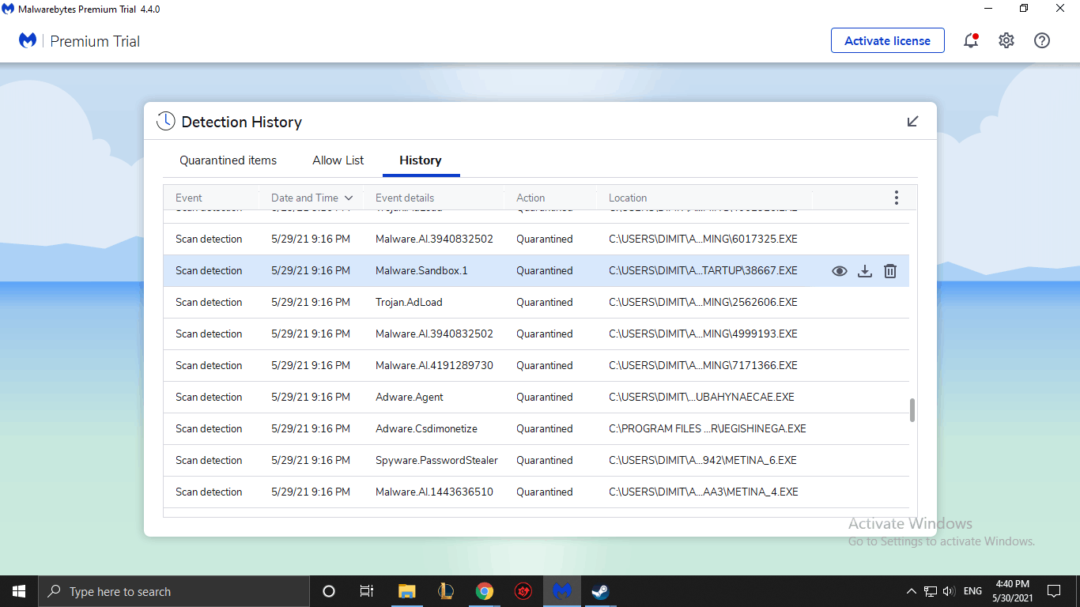Click Activate license button
Screen dimensions: 1080x607
pos(887,40)
